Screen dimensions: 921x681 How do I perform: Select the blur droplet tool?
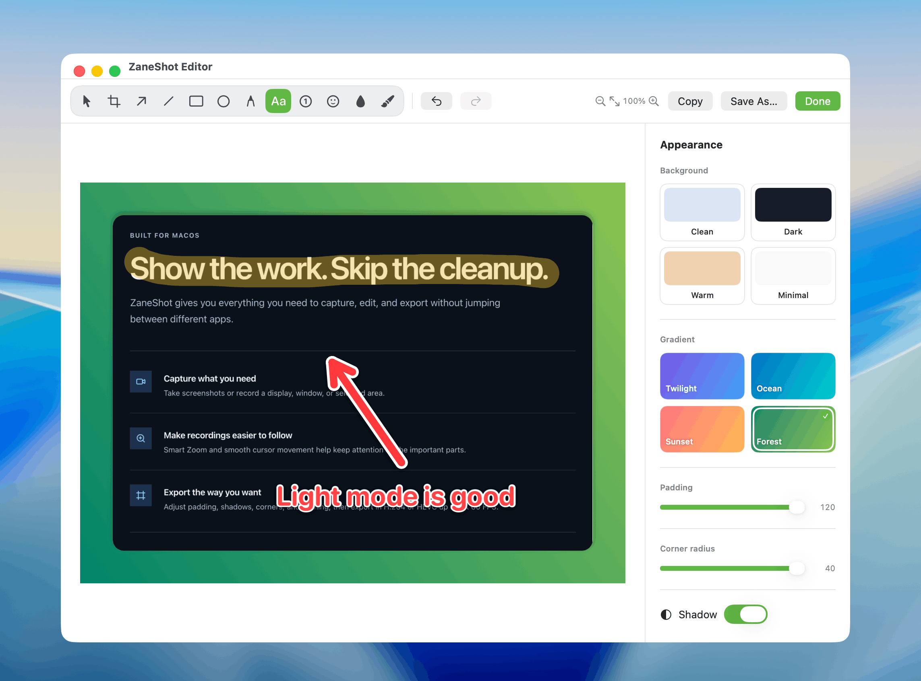point(360,101)
